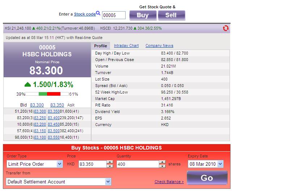304x195 pixels.
Task: Click the Check Balance link
Action: point(169,182)
